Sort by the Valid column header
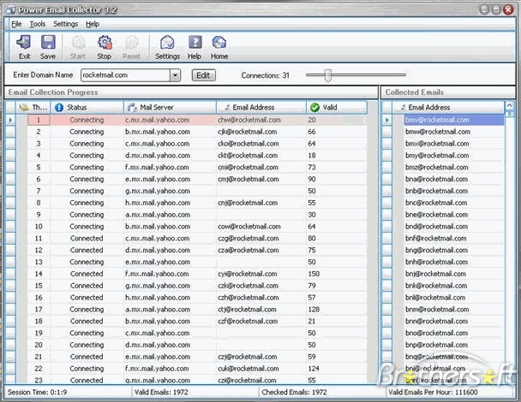521x402 pixels. pyautogui.click(x=337, y=108)
